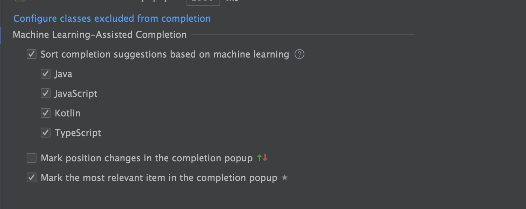Viewport: 526px width, 209px height.
Task: Enable Mark position changes in completion popup
Action: point(32,158)
